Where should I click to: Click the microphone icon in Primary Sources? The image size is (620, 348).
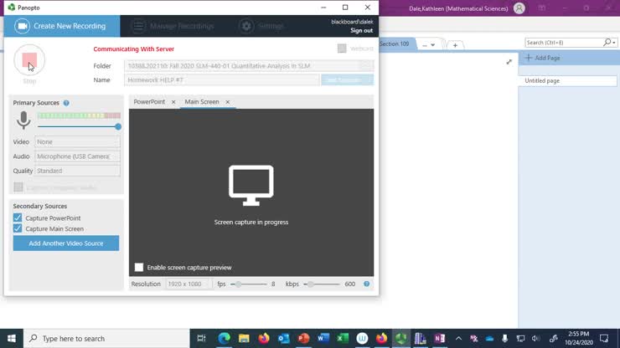23,121
